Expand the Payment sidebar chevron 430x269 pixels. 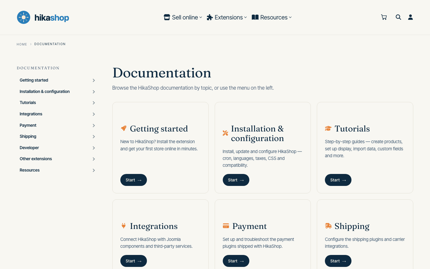pos(94,126)
